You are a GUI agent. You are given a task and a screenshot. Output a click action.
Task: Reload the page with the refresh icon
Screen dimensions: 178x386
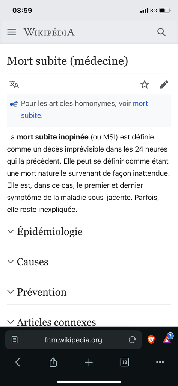pos(132,340)
